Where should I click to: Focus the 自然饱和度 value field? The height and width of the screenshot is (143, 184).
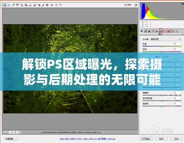point(177,98)
